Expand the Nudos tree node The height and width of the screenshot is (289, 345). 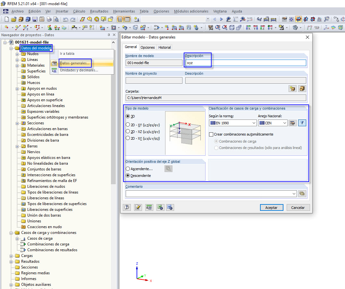coord(17,54)
